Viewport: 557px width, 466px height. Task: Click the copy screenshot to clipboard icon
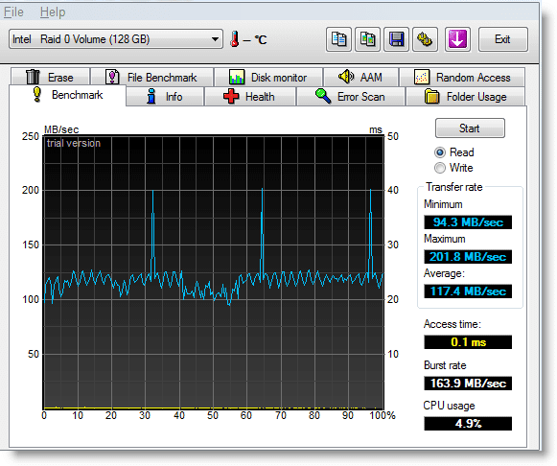[x=368, y=39]
